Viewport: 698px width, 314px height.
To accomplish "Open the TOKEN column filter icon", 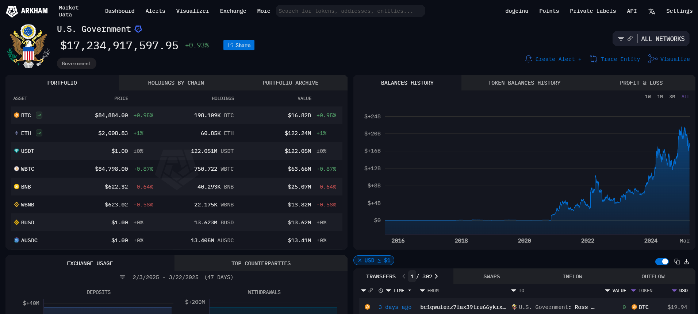I will pyautogui.click(x=633, y=291).
